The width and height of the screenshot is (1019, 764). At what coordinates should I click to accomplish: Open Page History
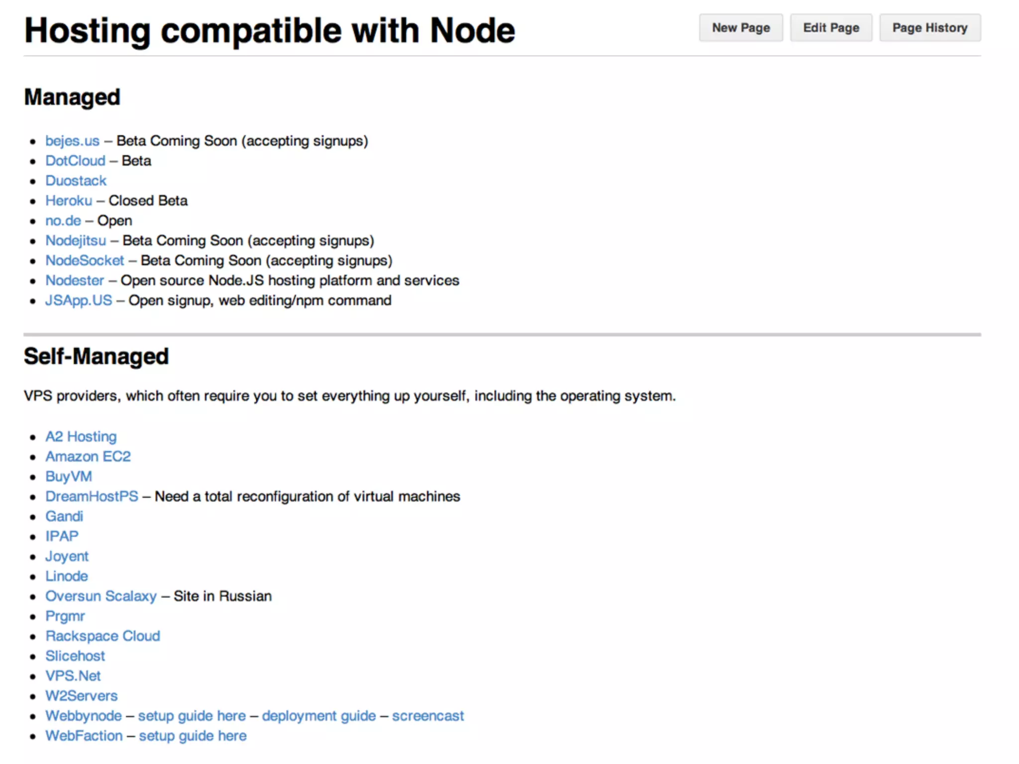(929, 28)
